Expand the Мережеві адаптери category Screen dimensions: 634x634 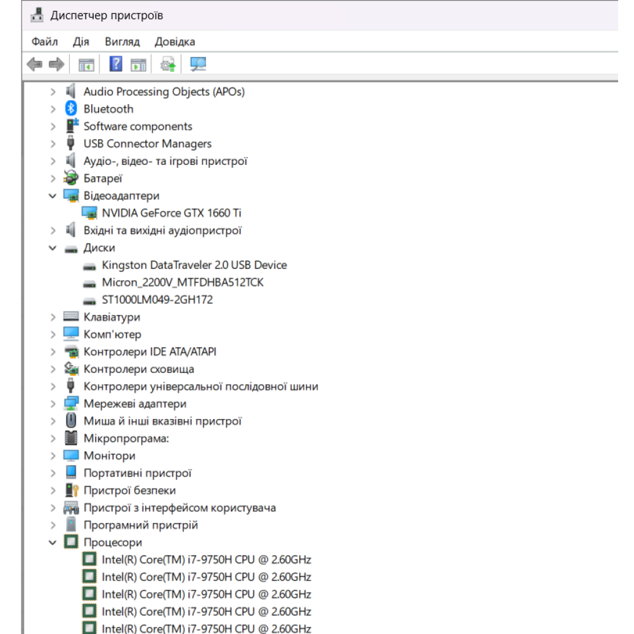[53, 404]
